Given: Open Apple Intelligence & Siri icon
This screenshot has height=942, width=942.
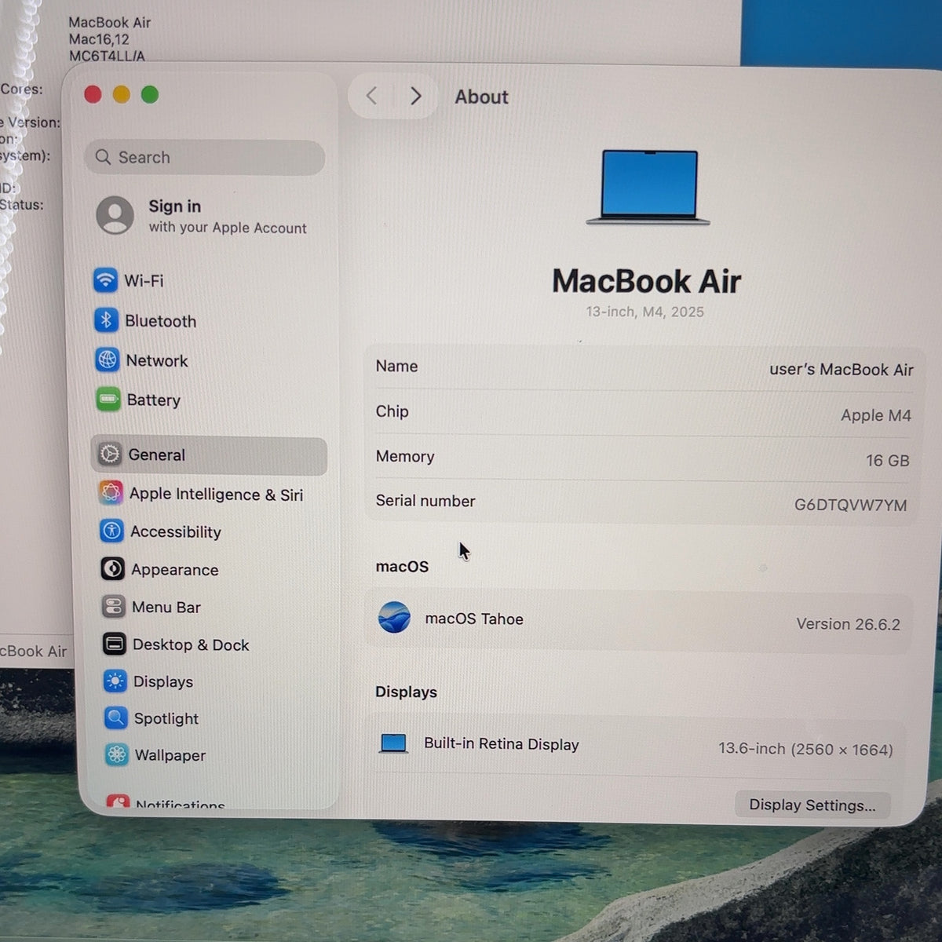Looking at the screenshot, I should (x=111, y=493).
